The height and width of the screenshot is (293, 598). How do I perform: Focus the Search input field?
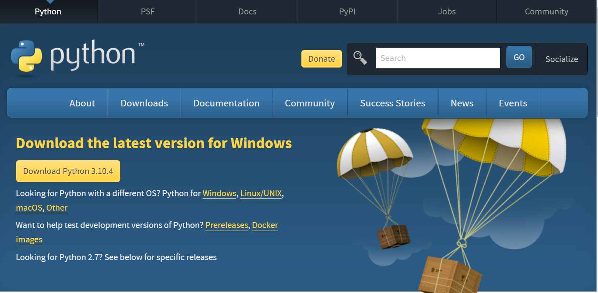(x=438, y=58)
